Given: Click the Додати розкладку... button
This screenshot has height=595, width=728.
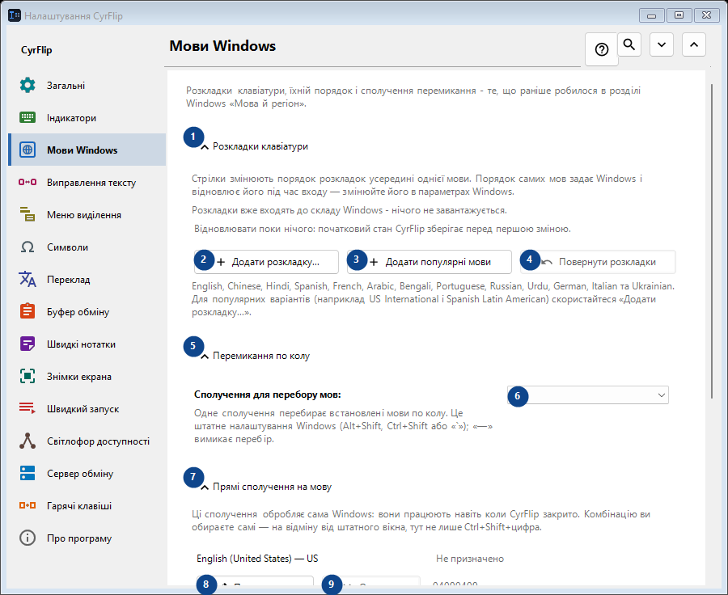Looking at the screenshot, I should tap(266, 262).
